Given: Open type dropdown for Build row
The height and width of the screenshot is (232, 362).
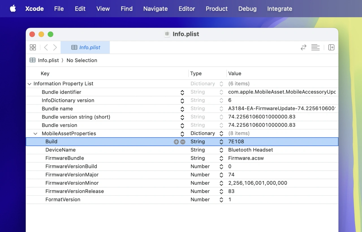Looking at the screenshot, I should point(221,142).
